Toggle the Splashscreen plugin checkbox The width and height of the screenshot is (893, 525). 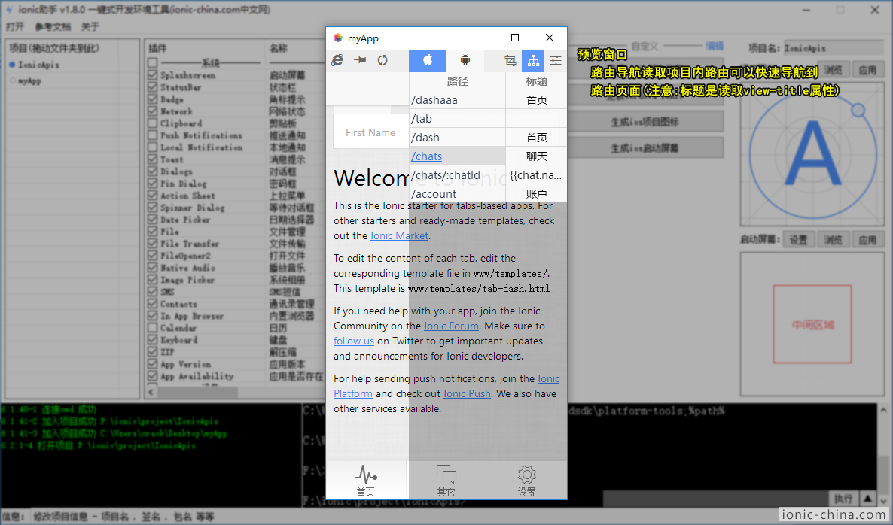pyautogui.click(x=153, y=74)
